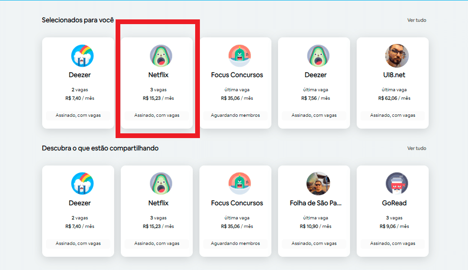Click 'R$ 7,40 / mês' on Deezer in Descubra
This screenshot has height=270, width=468.
coord(80,226)
